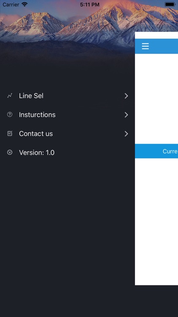178x317 pixels.
Task: Tap the Carrier label in status bar
Action: click(x=11, y=5)
